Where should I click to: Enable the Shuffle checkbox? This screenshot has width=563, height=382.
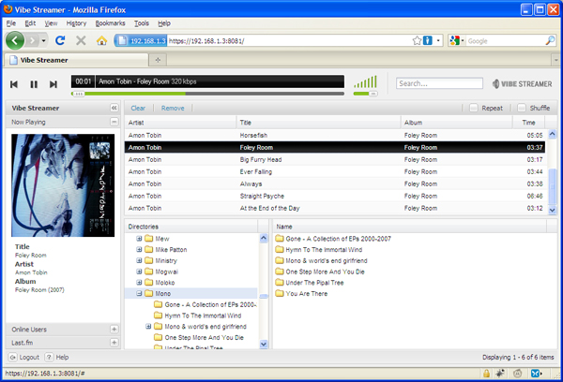click(x=522, y=108)
